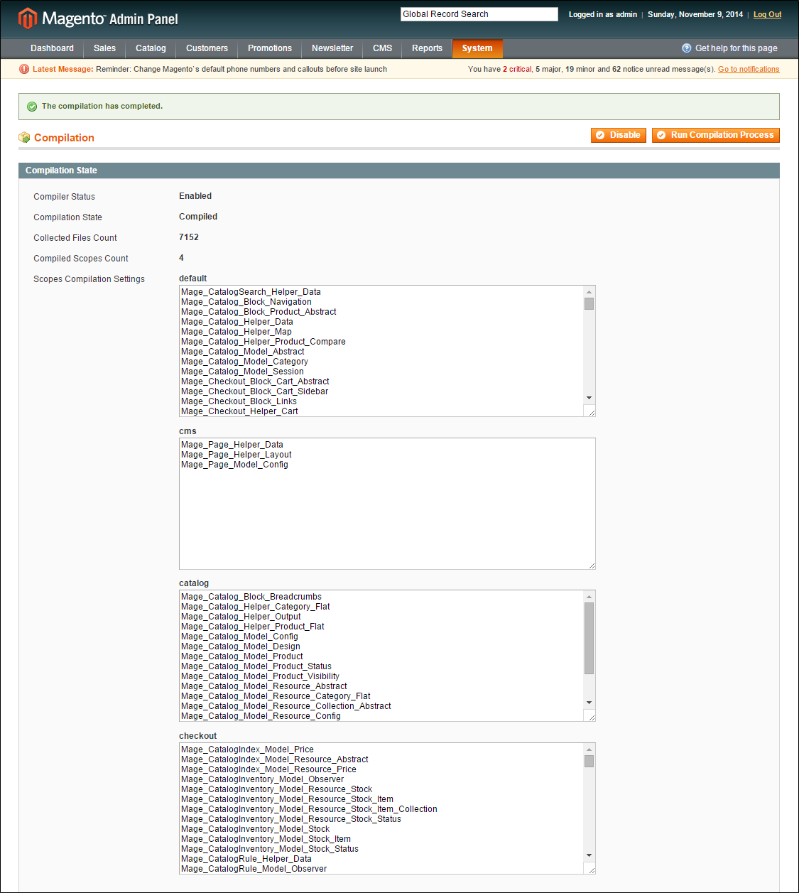Focus the Global Record Search field

click(x=479, y=14)
